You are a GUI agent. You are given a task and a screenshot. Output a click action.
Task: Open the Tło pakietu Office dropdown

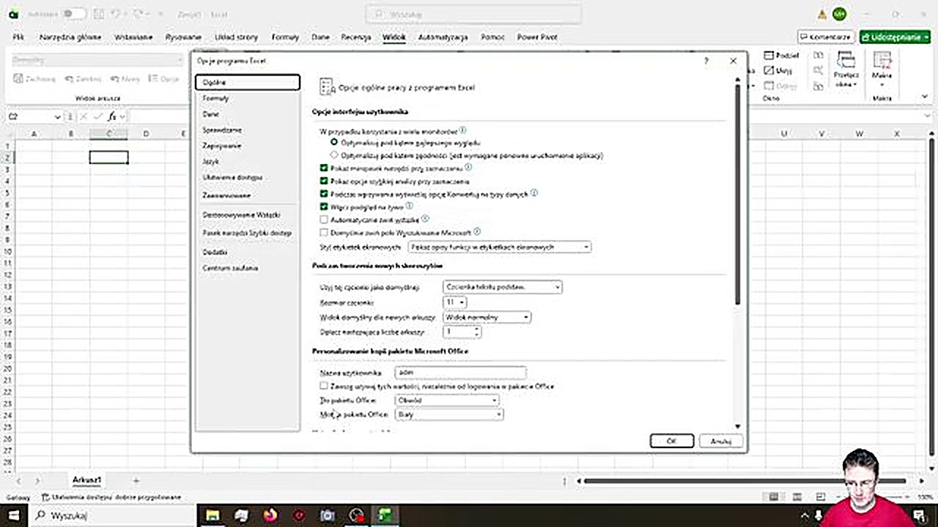tap(495, 400)
